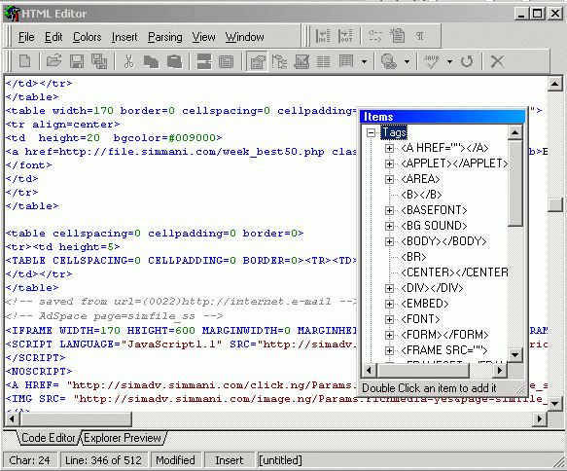
Task: Click the document paste toolbar icon
Action: (397, 35)
